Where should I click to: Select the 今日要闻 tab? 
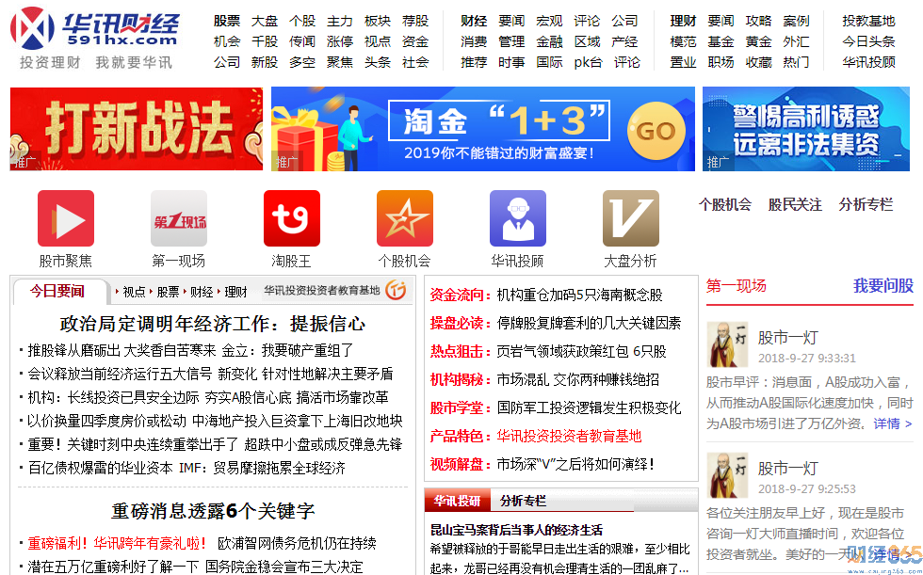(x=57, y=291)
